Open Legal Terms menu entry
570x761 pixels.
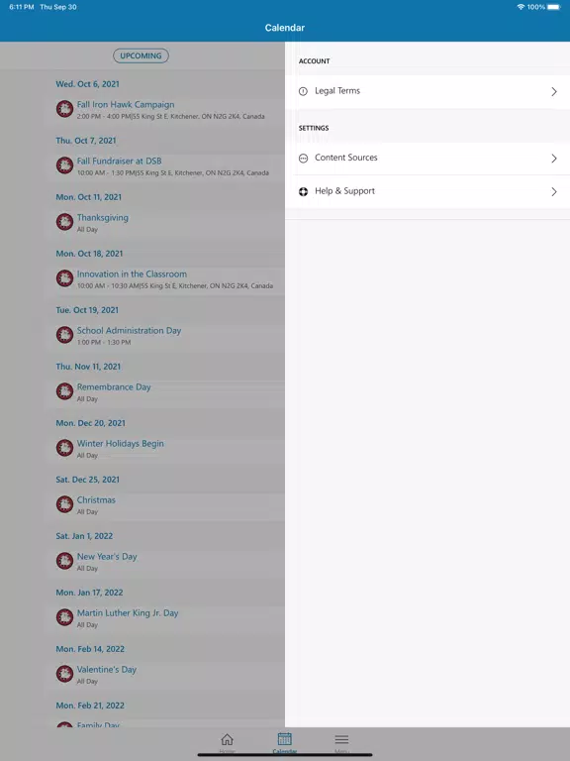[427, 92]
